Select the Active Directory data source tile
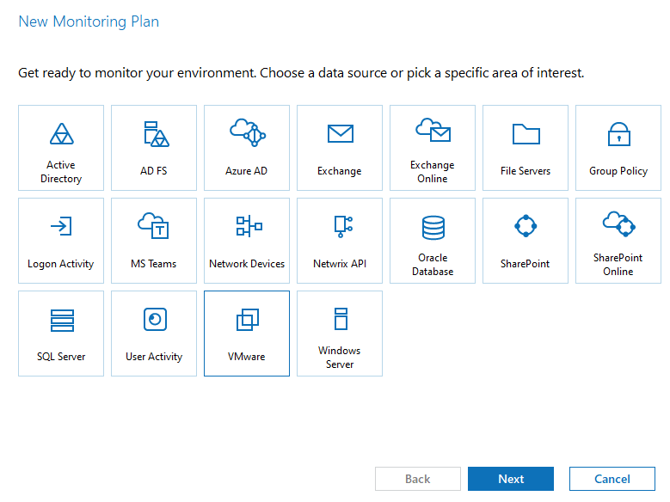The height and width of the screenshot is (502, 670). tap(61, 148)
